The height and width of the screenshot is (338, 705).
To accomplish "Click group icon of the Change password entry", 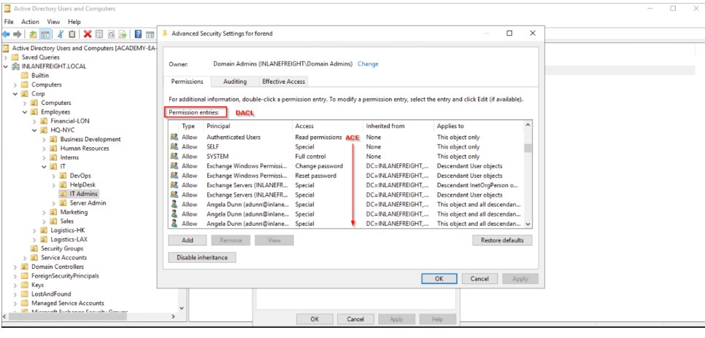I will 174,166.
